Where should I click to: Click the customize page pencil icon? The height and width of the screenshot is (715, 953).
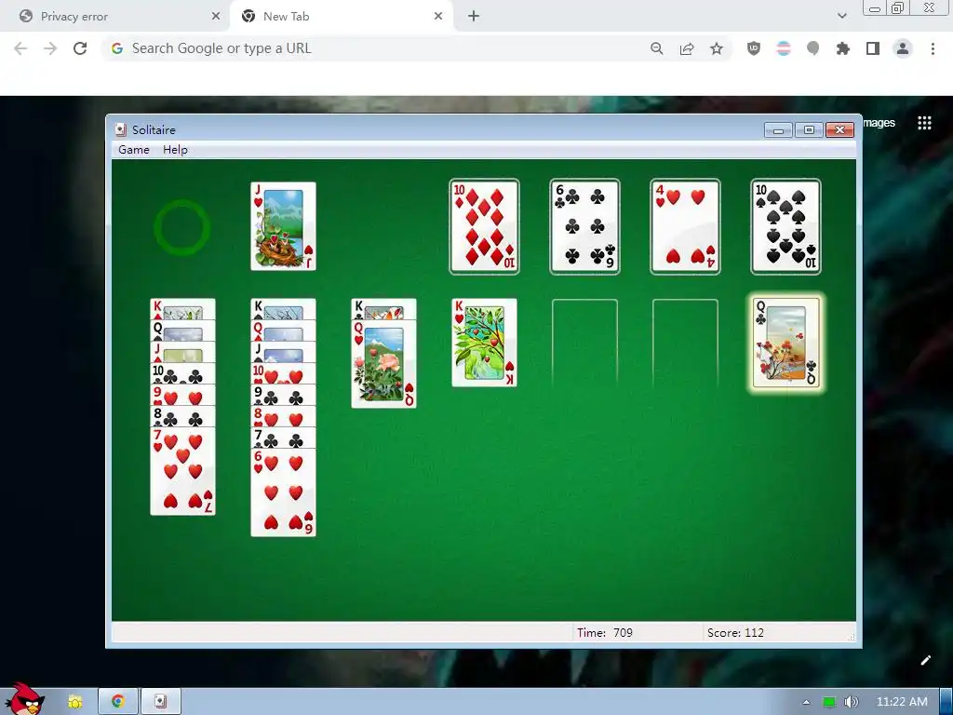tap(926, 660)
